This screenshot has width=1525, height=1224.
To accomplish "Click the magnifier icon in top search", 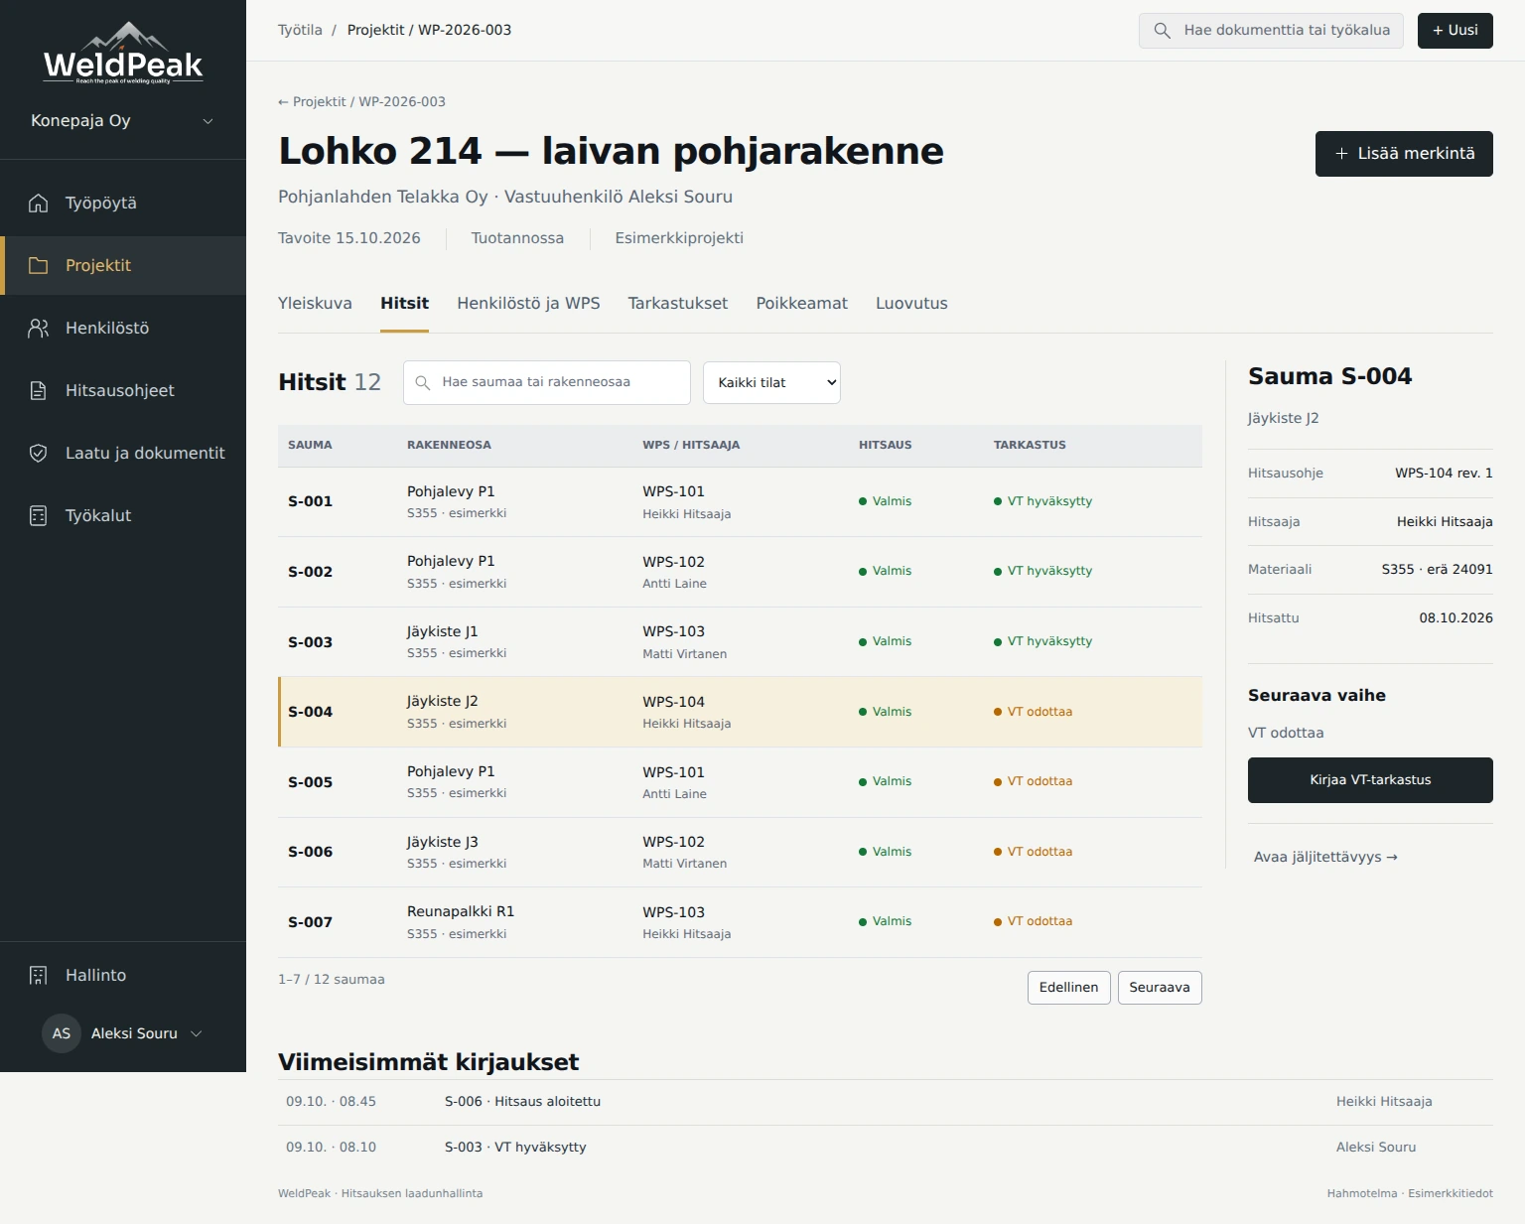I will click(x=1162, y=31).
